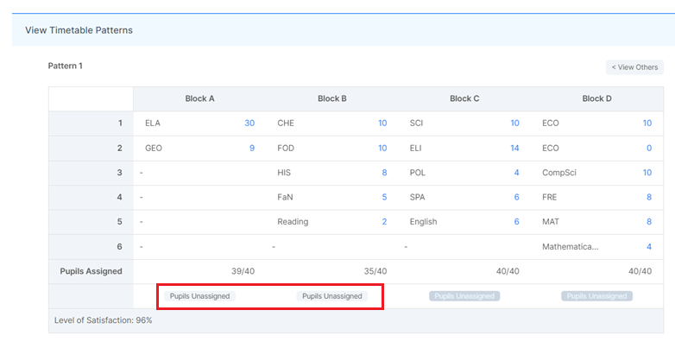Click FaN pupil count 5

point(384,197)
